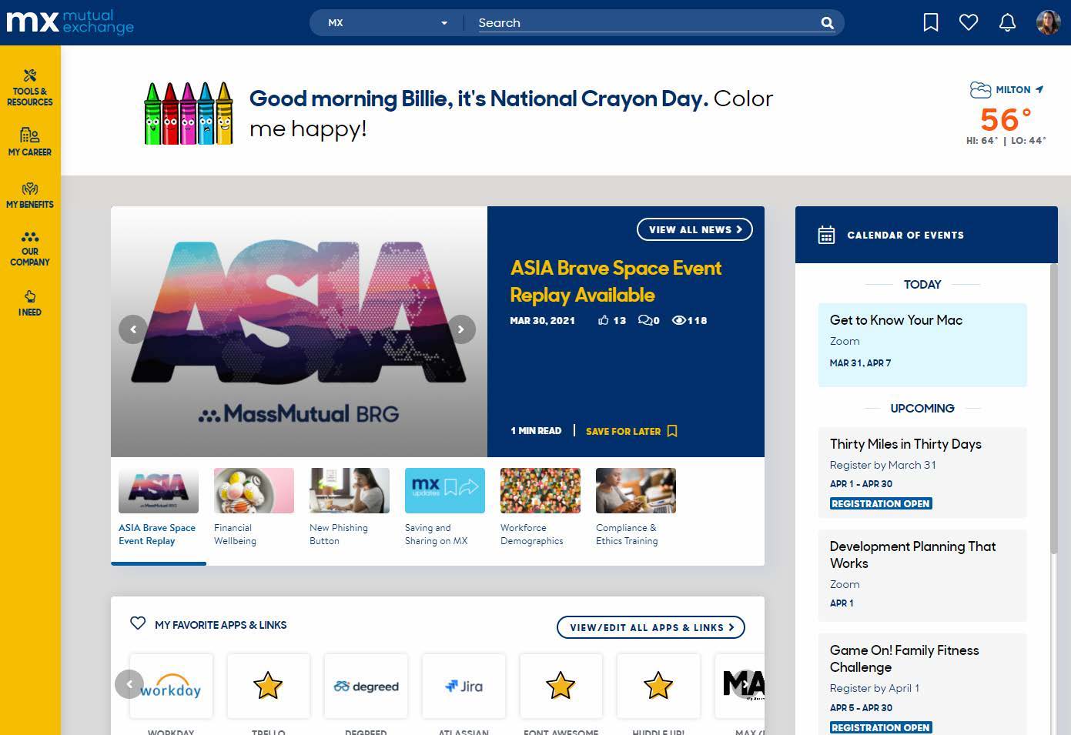Like the ASIA article thumbs-up icon

[x=604, y=320]
